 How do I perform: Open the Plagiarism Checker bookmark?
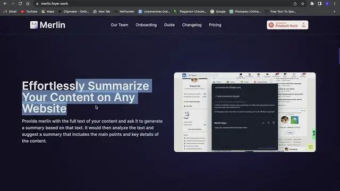190,12
